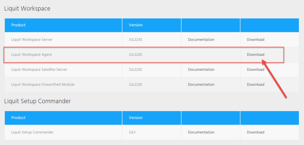304x145 pixels.
Task: Click the Liquit Setup Commander section heading
Action: coord(37,101)
